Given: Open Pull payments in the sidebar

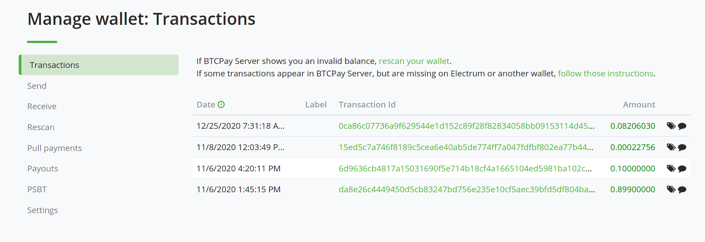Looking at the screenshot, I should click(54, 148).
